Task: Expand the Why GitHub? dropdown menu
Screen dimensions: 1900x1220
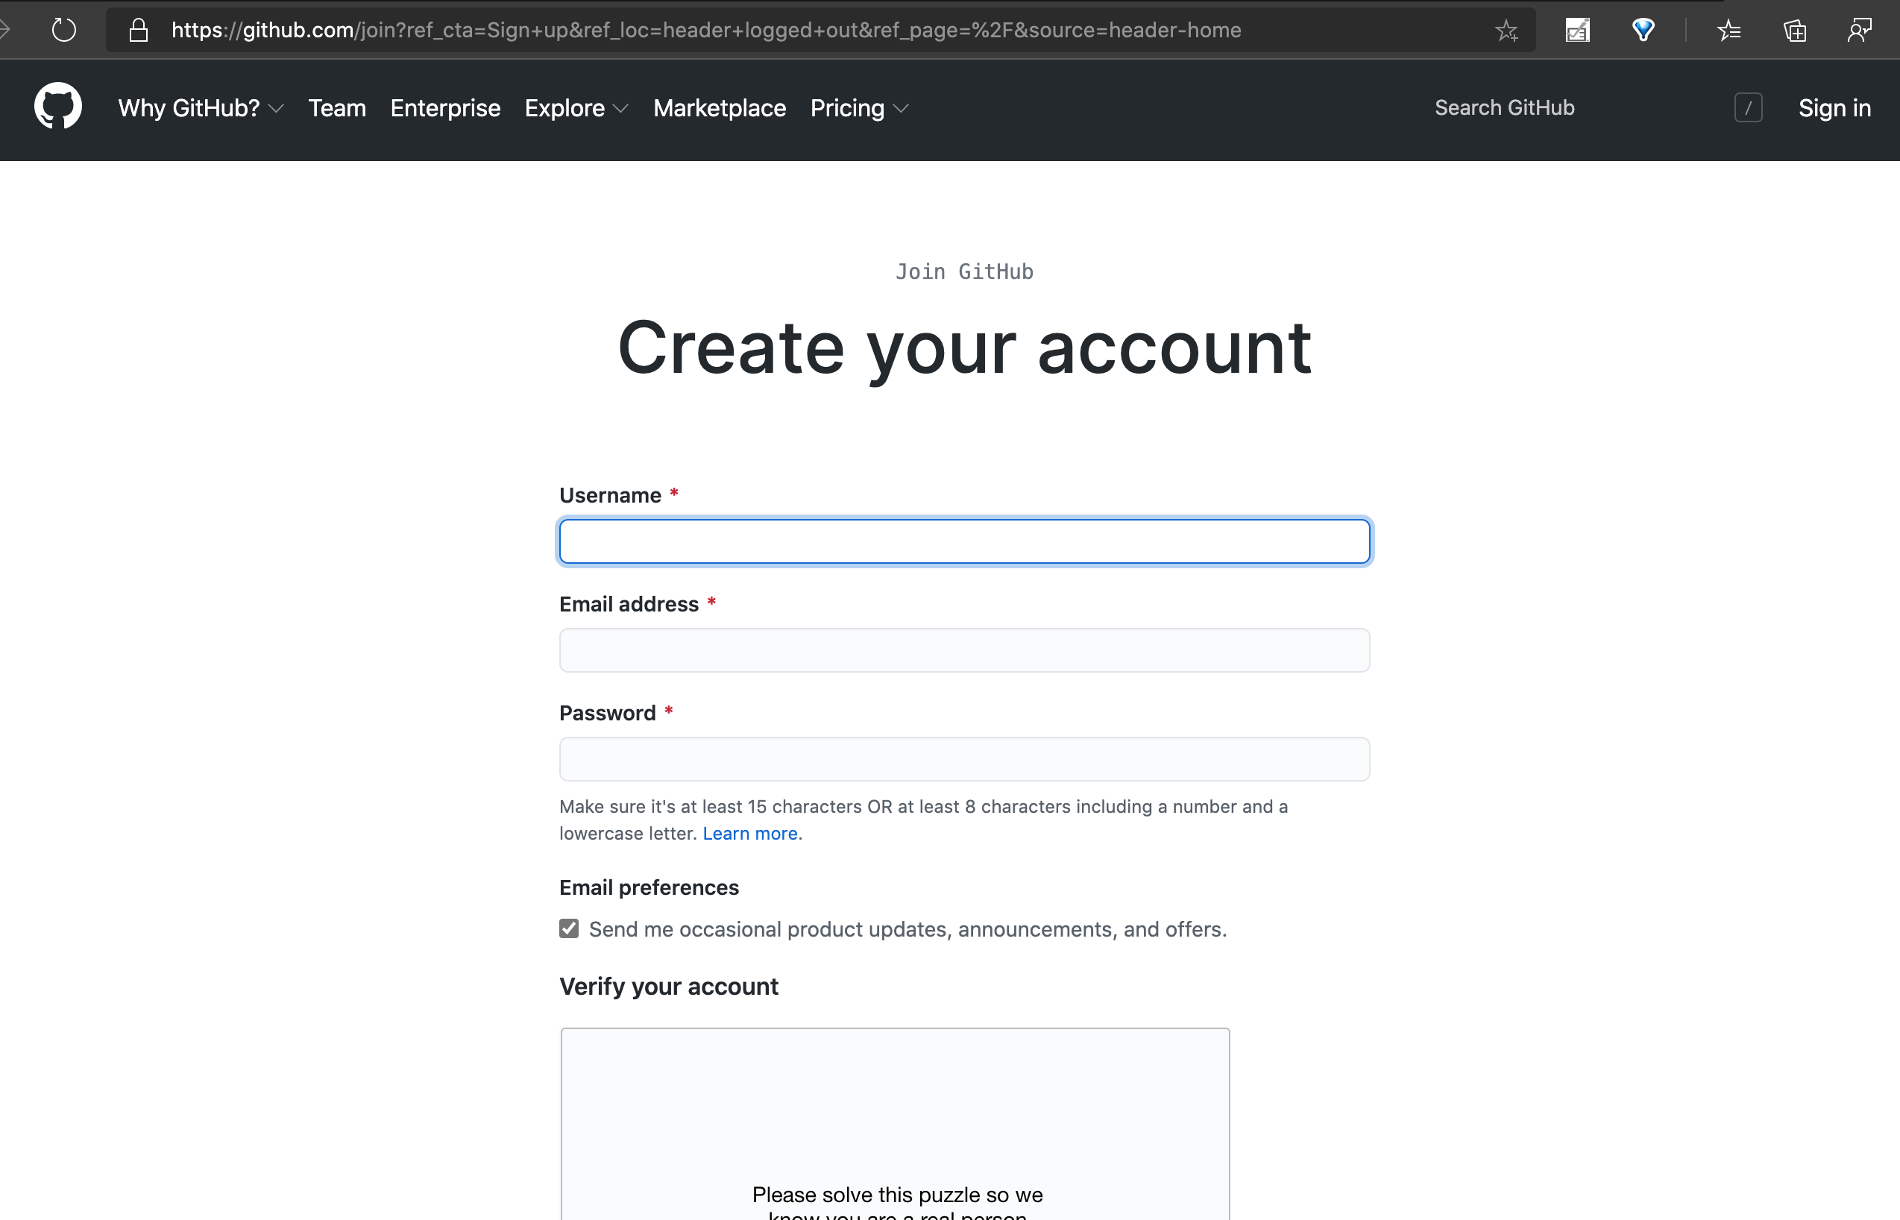Action: (x=201, y=107)
